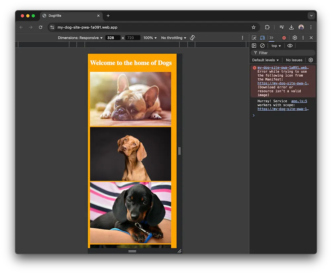332x274 pixels.
Task: Open the create live expression eye icon
Action: click(x=290, y=46)
